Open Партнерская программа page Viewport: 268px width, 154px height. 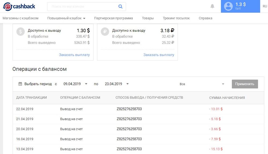(x=113, y=18)
